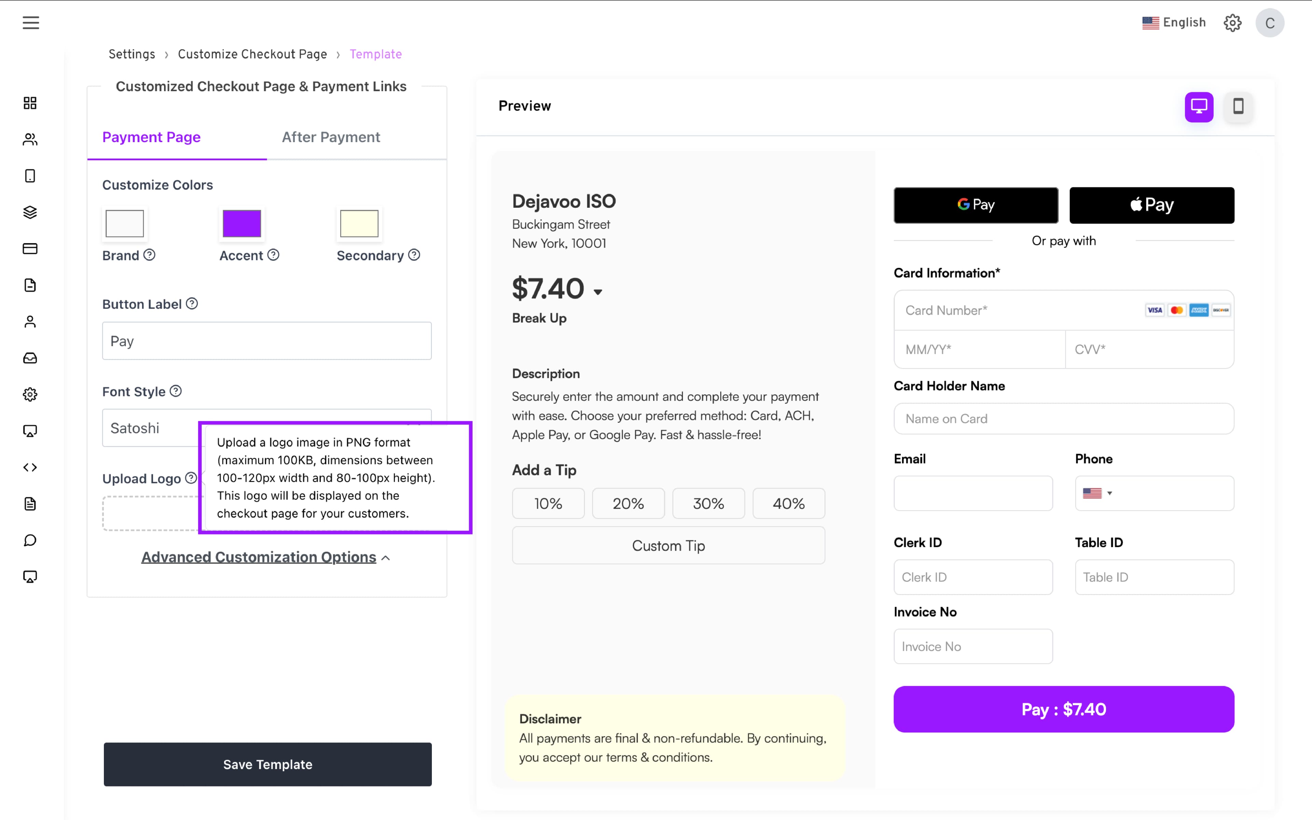Click the settings gear icon in top bar
The height and width of the screenshot is (820, 1312).
coord(1232,23)
